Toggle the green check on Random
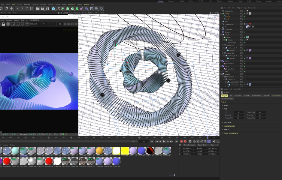The height and width of the screenshot is (180, 282). (244, 32)
